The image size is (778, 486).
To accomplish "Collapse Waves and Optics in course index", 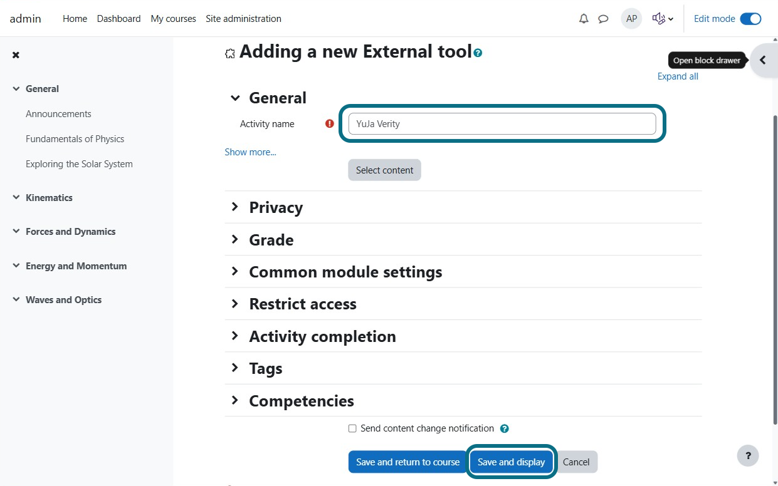I will (x=16, y=299).
